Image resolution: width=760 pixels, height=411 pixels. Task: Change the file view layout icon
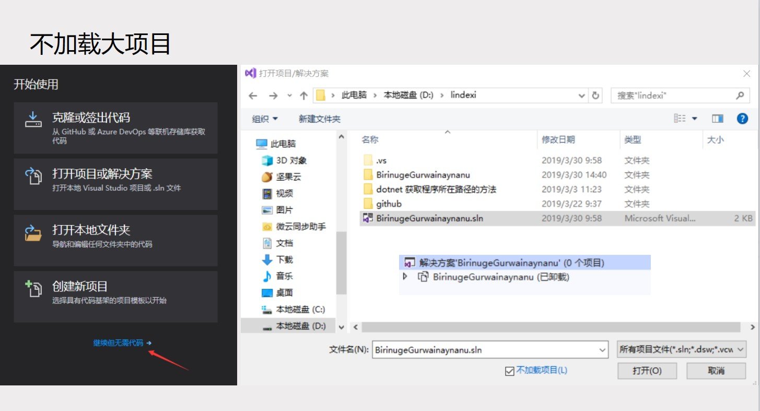tap(680, 119)
